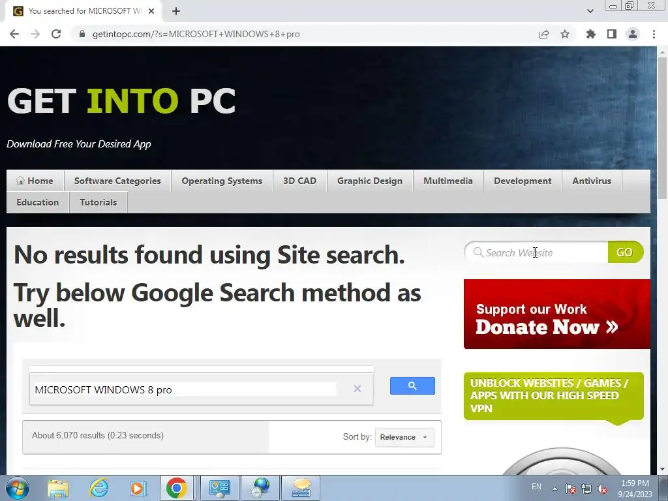
Task: Open the Multimedia menu item
Action: pyautogui.click(x=448, y=181)
